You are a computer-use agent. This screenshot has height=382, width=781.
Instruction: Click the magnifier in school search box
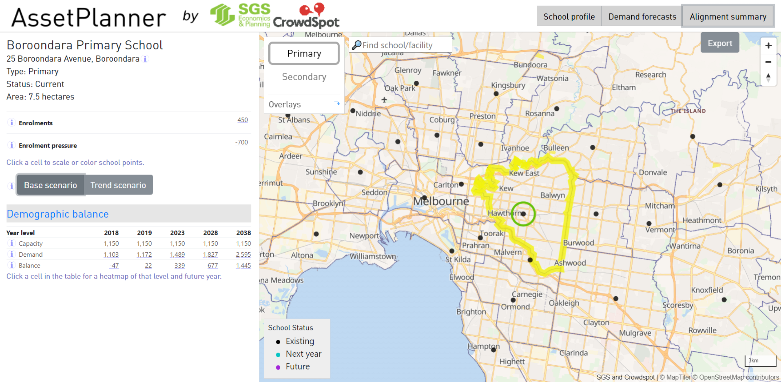[356, 45]
